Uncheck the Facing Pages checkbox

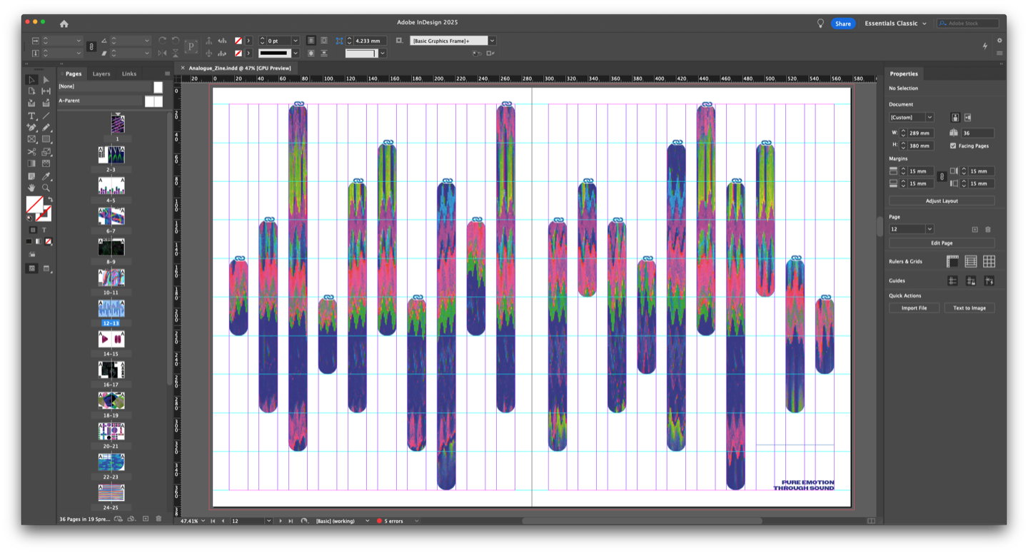click(953, 146)
